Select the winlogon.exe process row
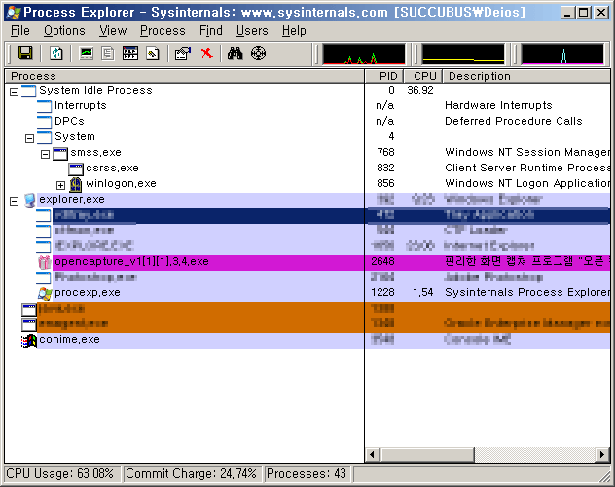615x487 pixels. (307, 184)
